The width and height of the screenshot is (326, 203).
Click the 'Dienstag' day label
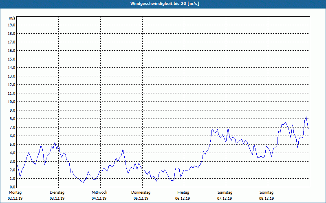click(57, 192)
